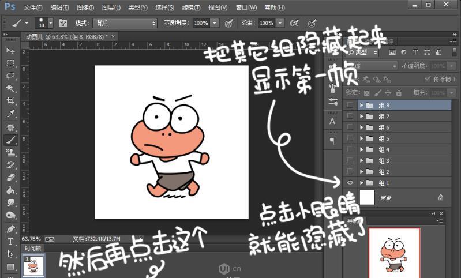Open the flow 100% slider arrow

280,23
